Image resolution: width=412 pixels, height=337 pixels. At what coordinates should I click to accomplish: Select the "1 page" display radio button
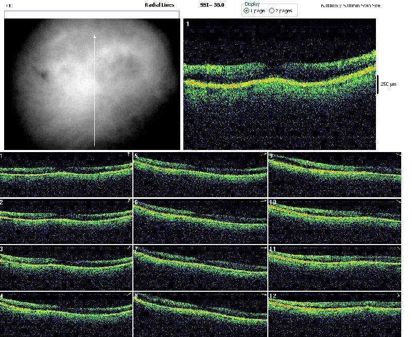(248, 10)
